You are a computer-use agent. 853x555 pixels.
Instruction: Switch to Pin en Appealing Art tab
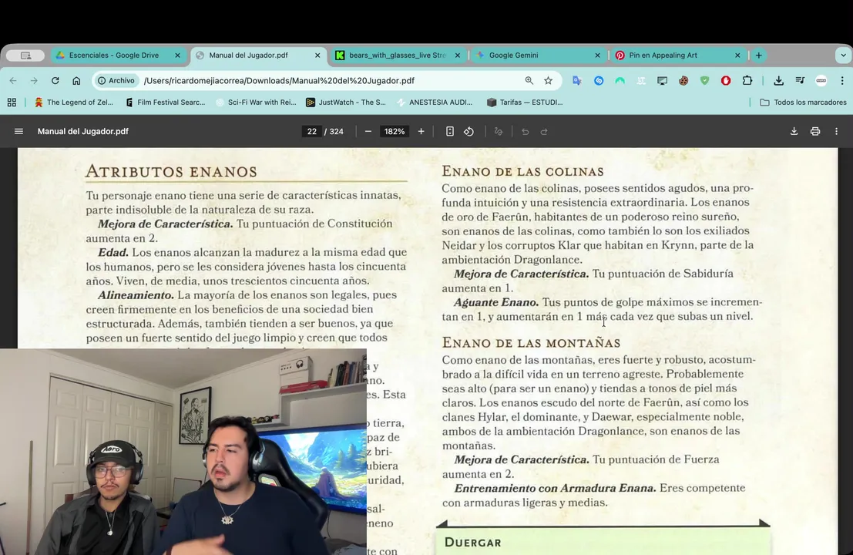click(x=678, y=55)
